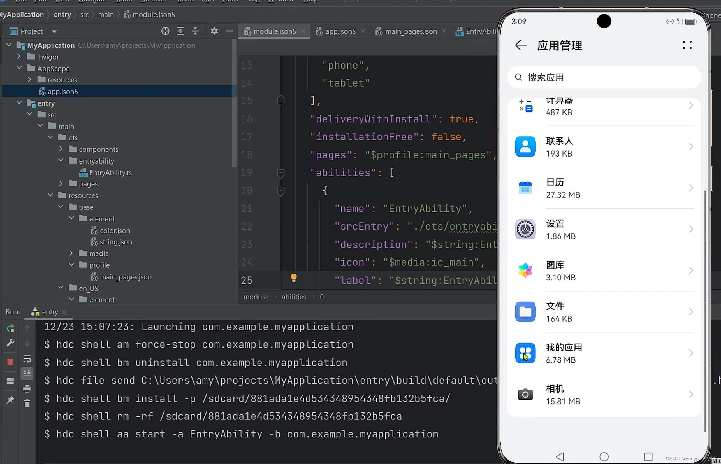
Task: Collapse the entry module folder
Action: coord(19,103)
